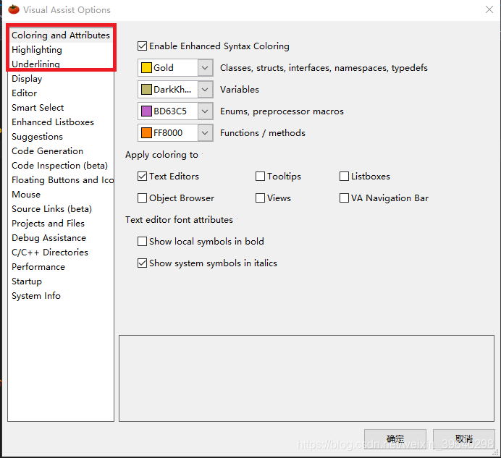Enable Show local symbols in bold
Image resolution: width=501 pixels, height=458 pixels.
coord(142,242)
